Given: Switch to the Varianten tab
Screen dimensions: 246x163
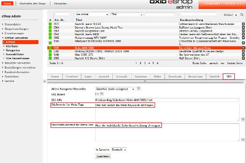Looking at the screenshot, I should point(140,77).
